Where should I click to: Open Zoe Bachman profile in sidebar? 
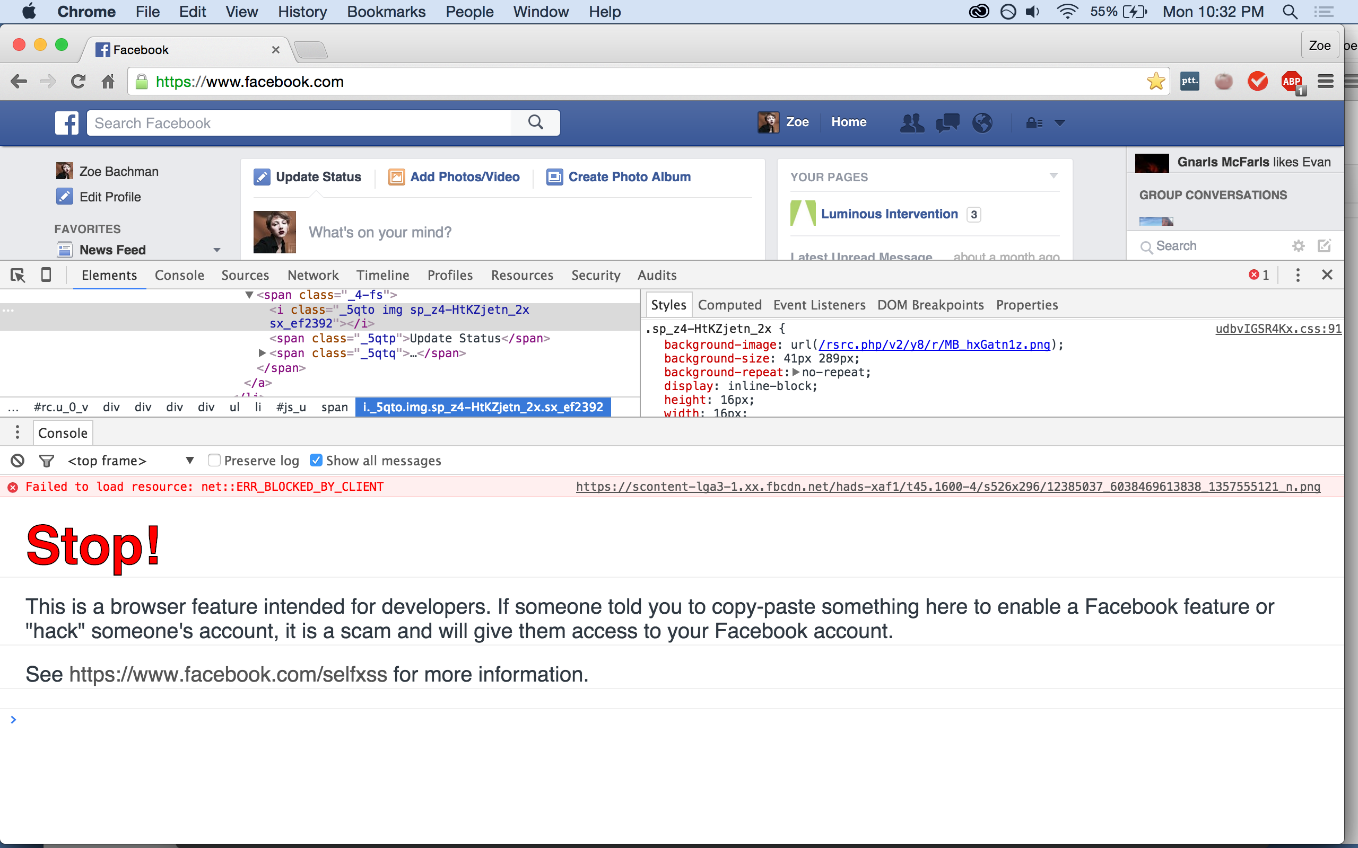[107, 171]
